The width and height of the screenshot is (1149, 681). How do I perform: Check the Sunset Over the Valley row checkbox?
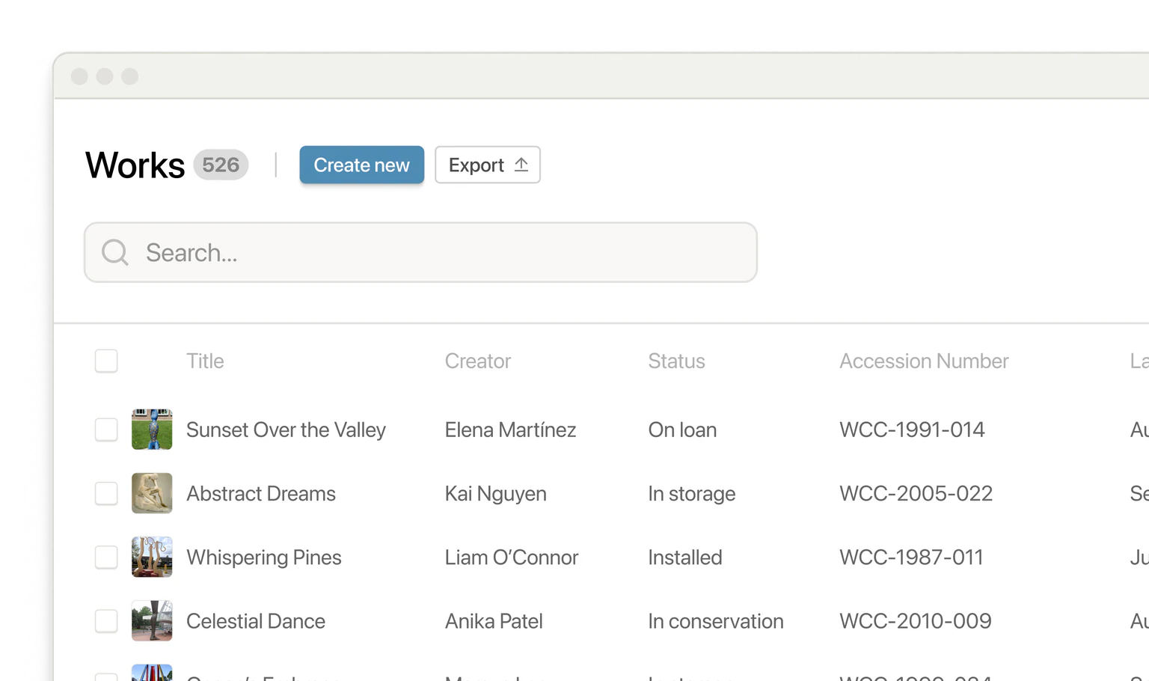point(106,430)
